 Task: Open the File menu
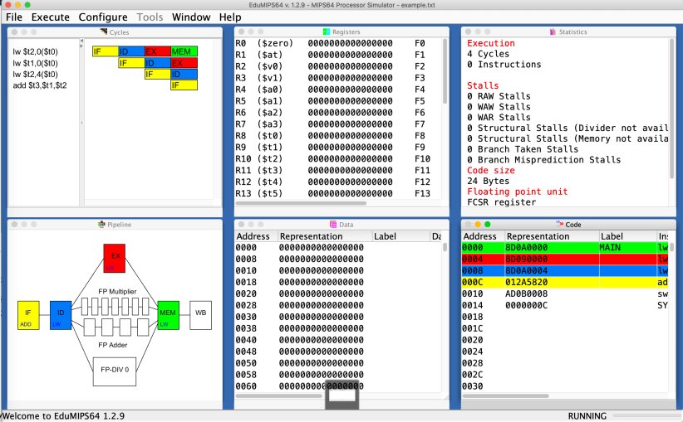pos(14,17)
